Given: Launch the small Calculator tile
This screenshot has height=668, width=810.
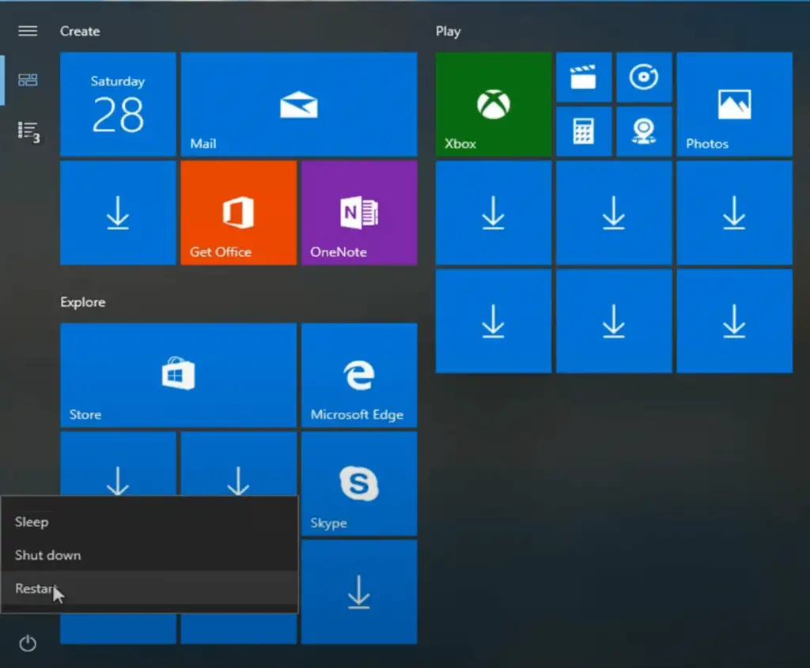Looking at the screenshot, I should (584, 131).
